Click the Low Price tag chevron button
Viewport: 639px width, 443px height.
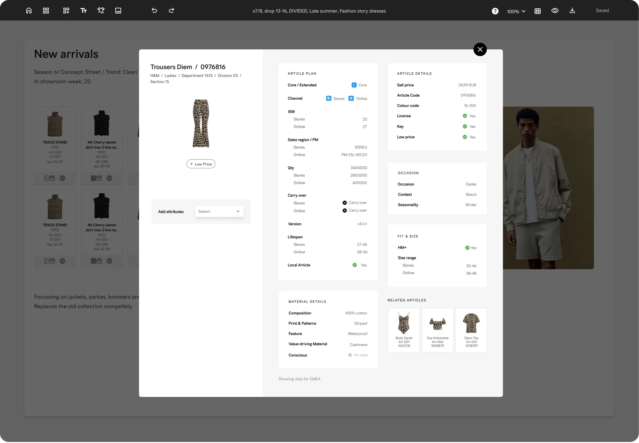pyautogui.click(x=201, y=164)
